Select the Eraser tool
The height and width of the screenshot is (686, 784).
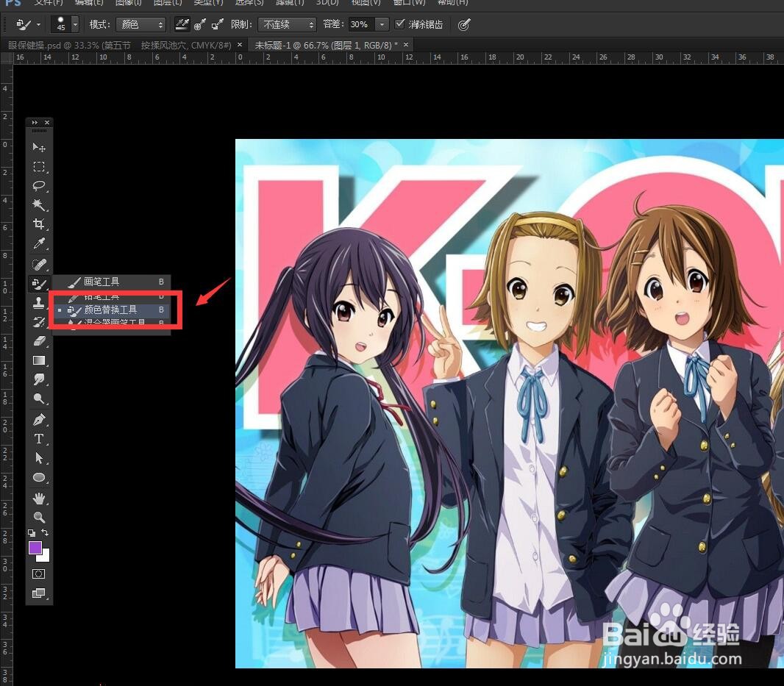(x=39, y=341)
